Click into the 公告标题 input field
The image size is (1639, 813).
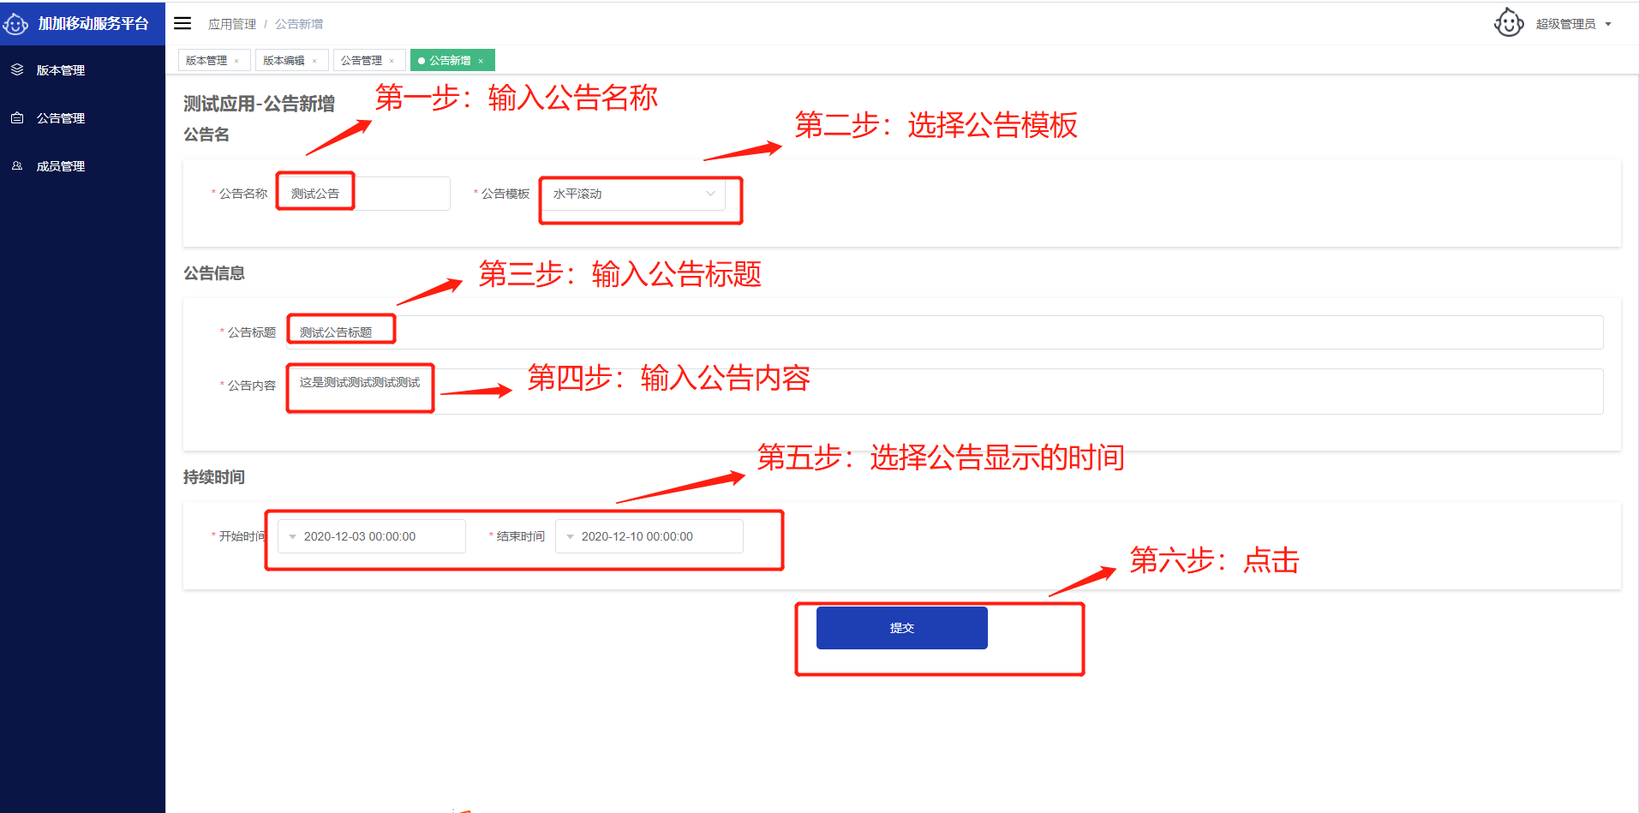(x=944, y=332)
